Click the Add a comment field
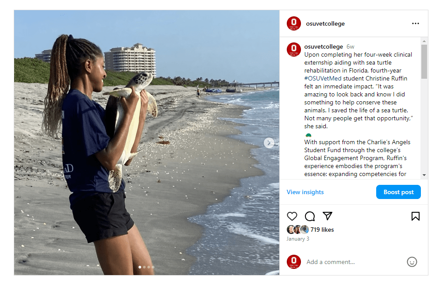Screen dimensions: 447x291 tap(354, 262)
